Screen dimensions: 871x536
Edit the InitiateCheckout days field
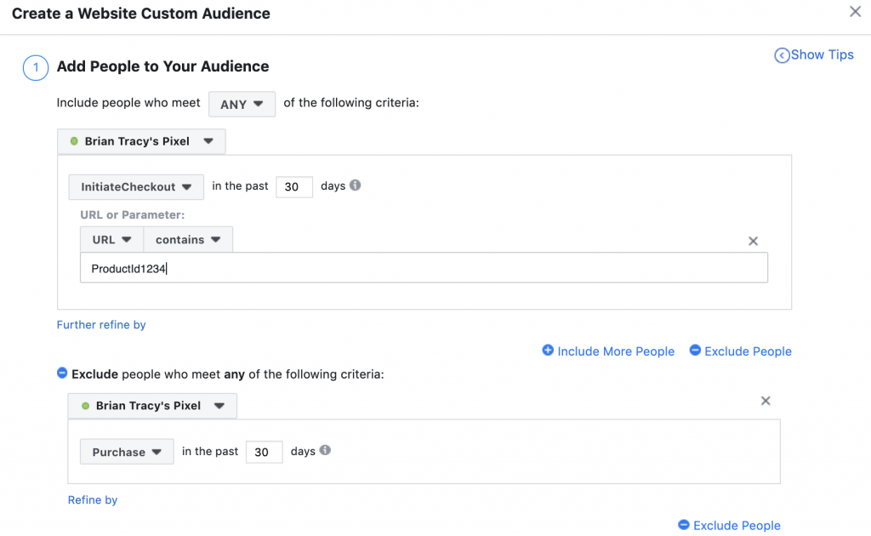click(293, 186)
